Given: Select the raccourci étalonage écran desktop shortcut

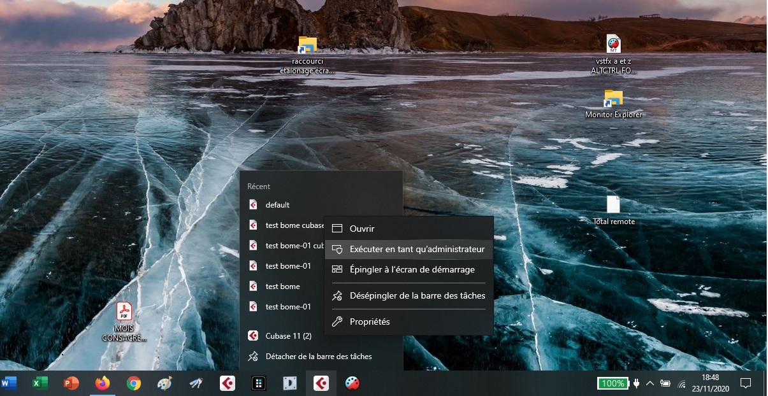Looking at the screenshot, I should (x=307, y=55).
